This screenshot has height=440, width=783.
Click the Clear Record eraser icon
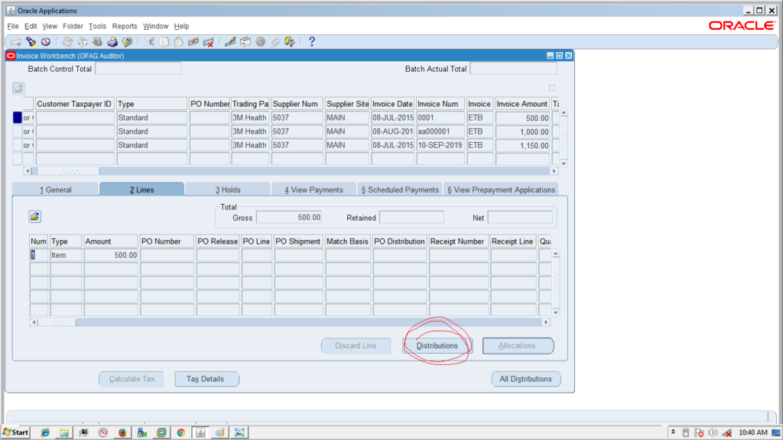pyautogui.click(x=193, y=42)
